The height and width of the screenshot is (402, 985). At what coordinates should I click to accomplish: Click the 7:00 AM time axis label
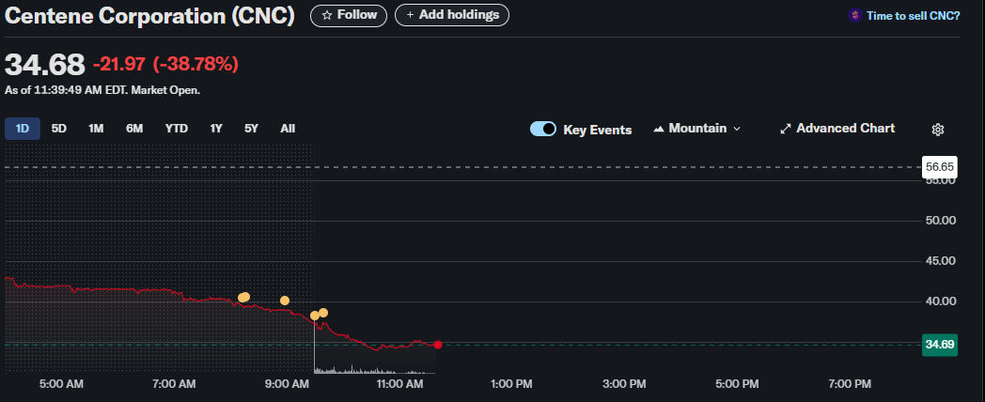point(174,384)
